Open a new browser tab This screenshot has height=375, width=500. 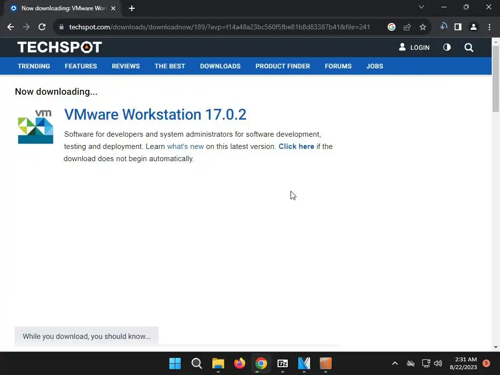tap(132, 9)
